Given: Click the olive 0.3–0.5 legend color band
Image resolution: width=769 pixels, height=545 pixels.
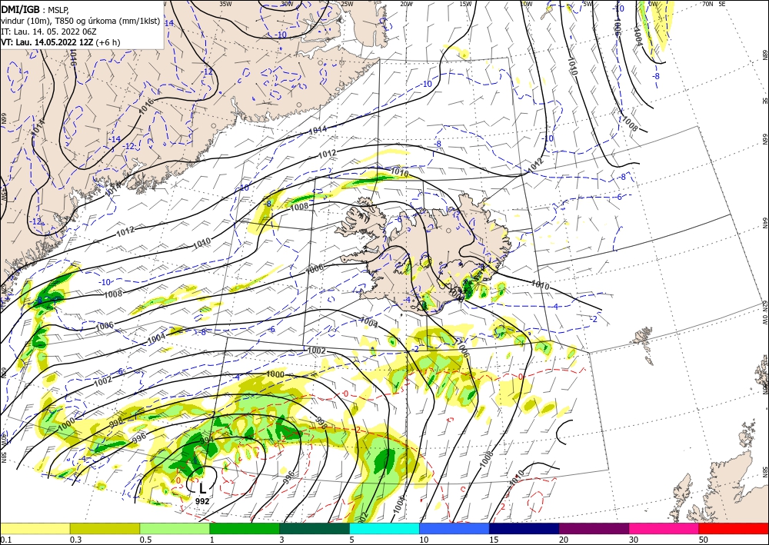Looking at the screenshot, I should coord(105,528).
